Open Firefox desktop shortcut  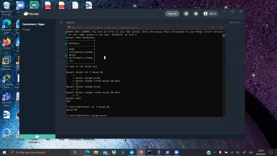6,44
